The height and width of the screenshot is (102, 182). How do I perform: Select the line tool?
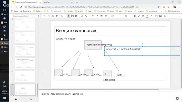point(86,16)
